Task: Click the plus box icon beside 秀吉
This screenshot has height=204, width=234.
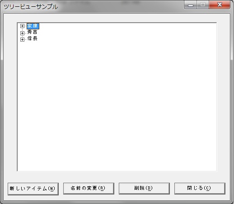Action: coord(22,33)
